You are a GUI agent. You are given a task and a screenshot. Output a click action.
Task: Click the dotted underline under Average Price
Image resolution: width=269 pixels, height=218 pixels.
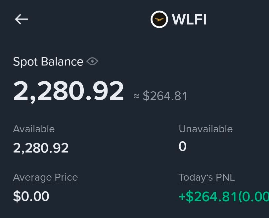tap(45, 184)
